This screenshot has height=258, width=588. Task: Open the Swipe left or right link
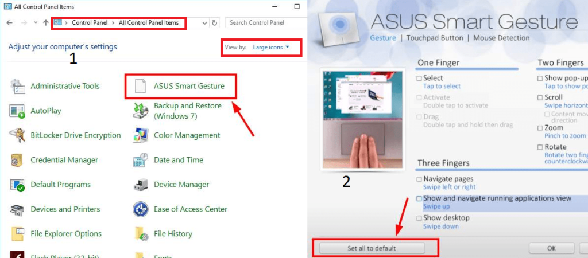point(449,187)
